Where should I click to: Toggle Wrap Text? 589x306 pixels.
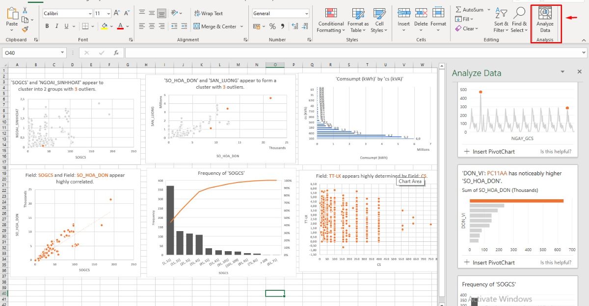(209, 13)
